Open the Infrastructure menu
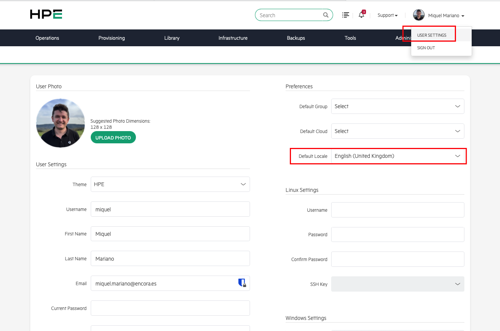 pyautogui.click(x=233, y=38)
